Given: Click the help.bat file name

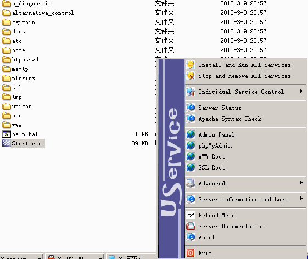Looking at the screenshot, I should 25,134.
